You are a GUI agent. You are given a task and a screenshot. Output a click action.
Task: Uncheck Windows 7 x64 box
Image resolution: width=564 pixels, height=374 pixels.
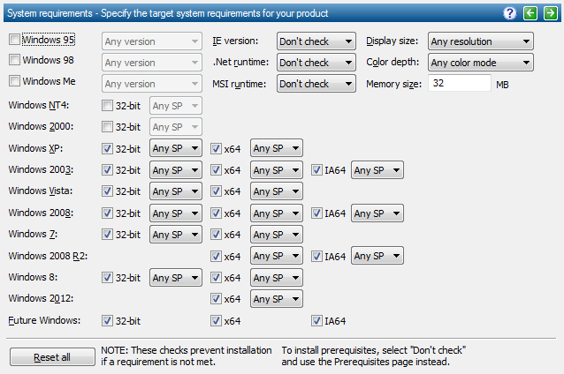coord(216,235)
